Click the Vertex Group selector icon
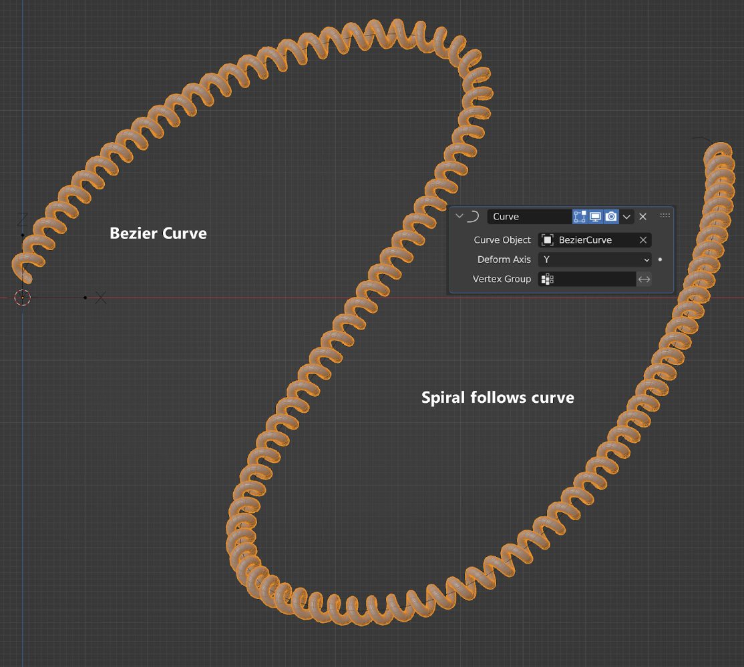Viewport: 744px width, 667px height. tap(548, 279)
